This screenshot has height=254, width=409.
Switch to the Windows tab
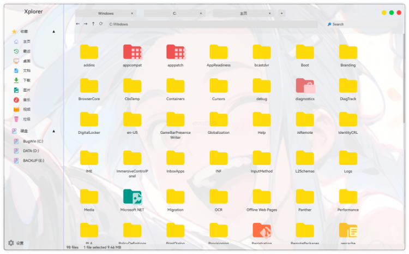tap(106, 13)
